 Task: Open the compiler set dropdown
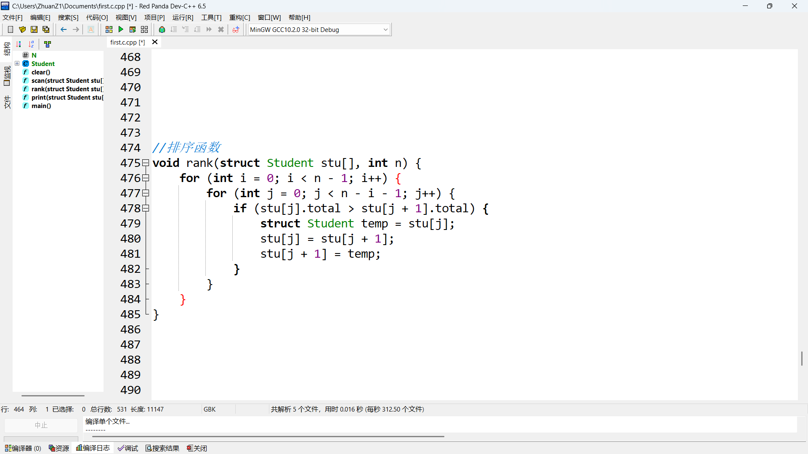(385, 29)
